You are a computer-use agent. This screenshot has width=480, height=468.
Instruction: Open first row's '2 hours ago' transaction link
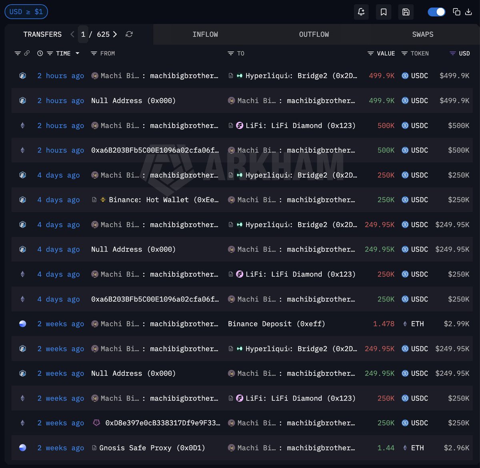point(61,76)
